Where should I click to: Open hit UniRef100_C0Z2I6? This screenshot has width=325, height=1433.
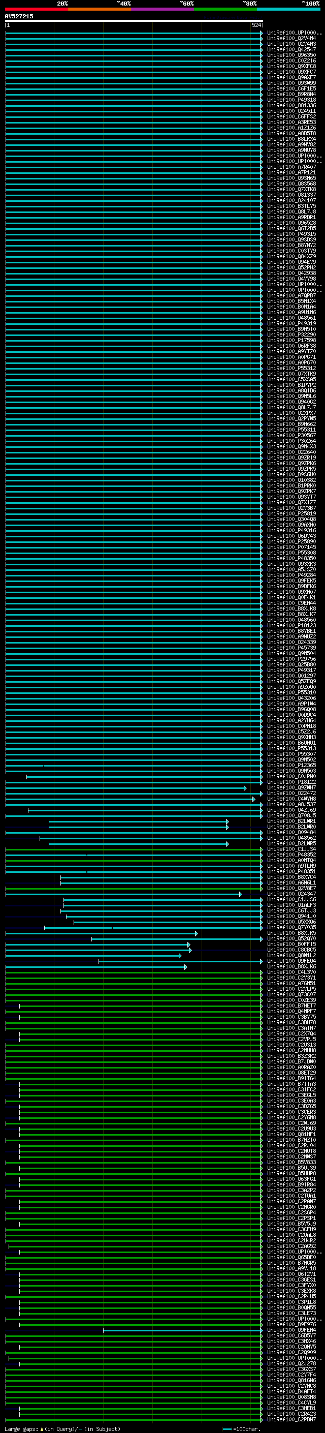tap(291, 60)
